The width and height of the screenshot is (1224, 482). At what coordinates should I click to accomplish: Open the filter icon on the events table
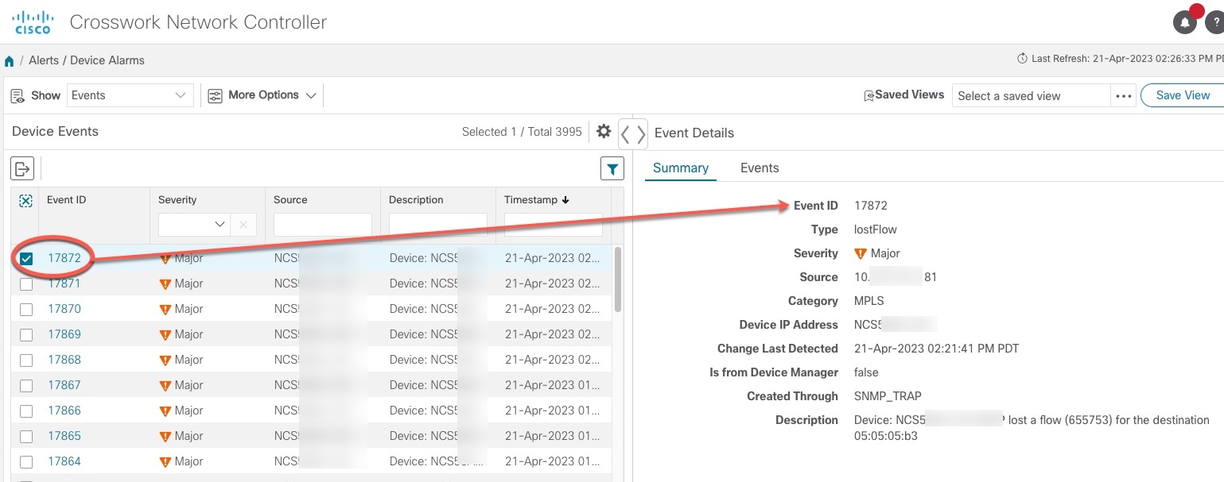pyautogui.click(x=612, y=168)
